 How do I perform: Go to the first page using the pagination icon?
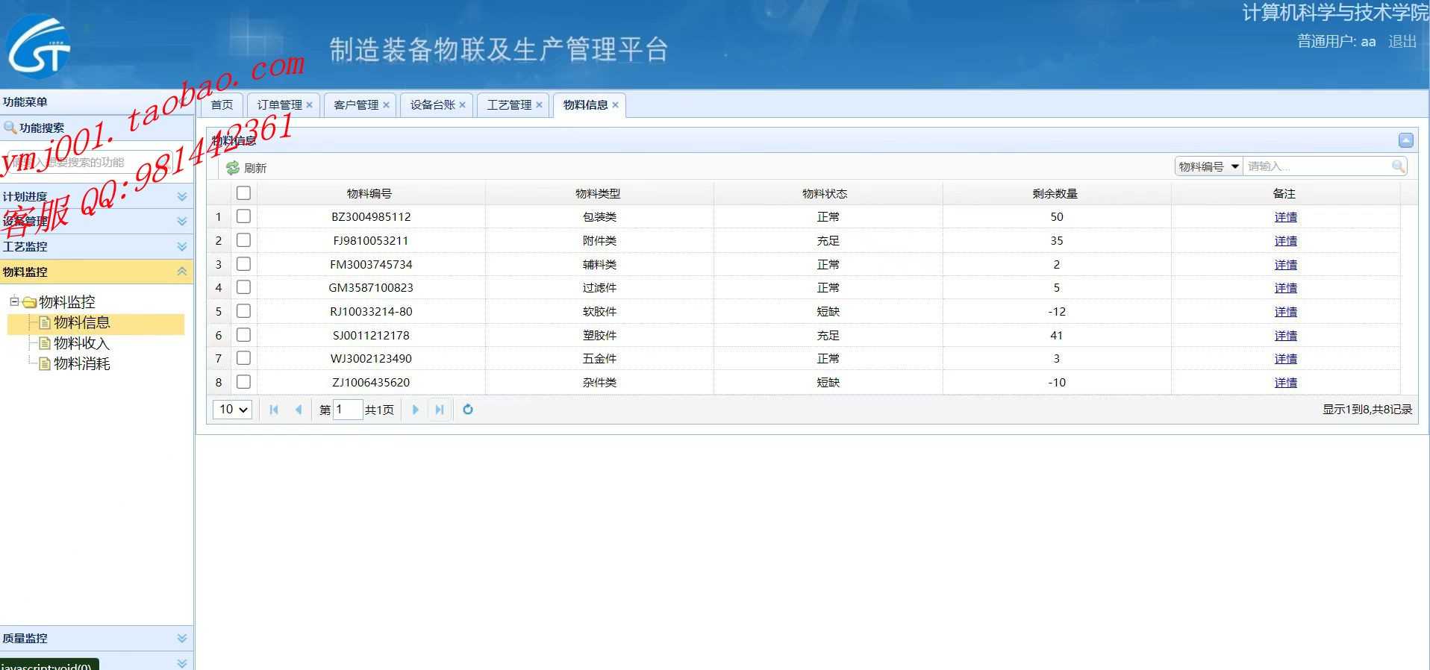(x=274, y=410)
